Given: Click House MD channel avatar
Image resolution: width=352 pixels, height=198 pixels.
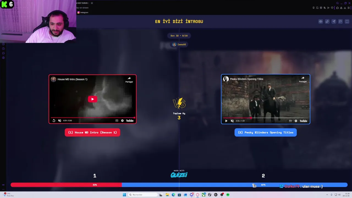Looking at the screenshot, I should coord(53,79).
